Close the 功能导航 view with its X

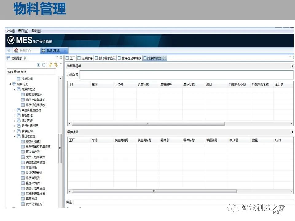tap(25, 58)
